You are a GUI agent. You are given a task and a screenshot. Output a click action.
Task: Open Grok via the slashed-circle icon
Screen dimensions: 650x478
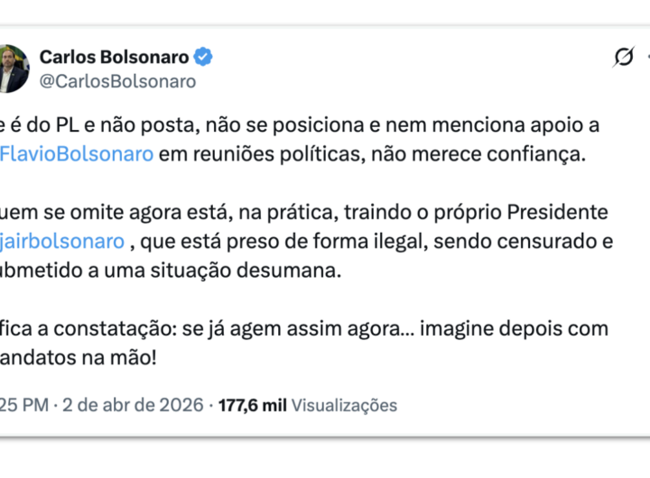[x=624, y=58]
